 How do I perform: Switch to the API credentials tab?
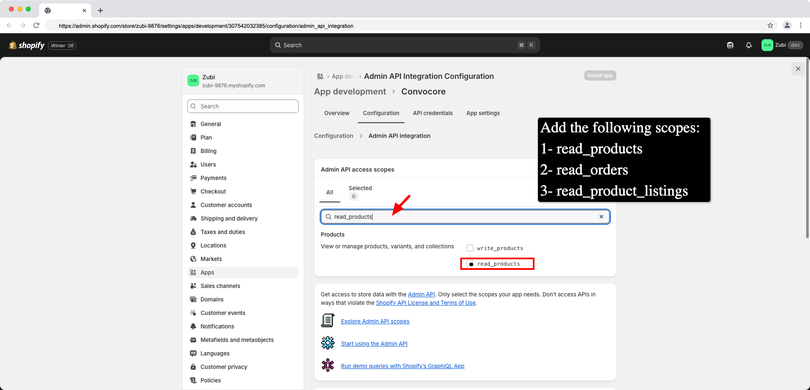coord(432,113)
